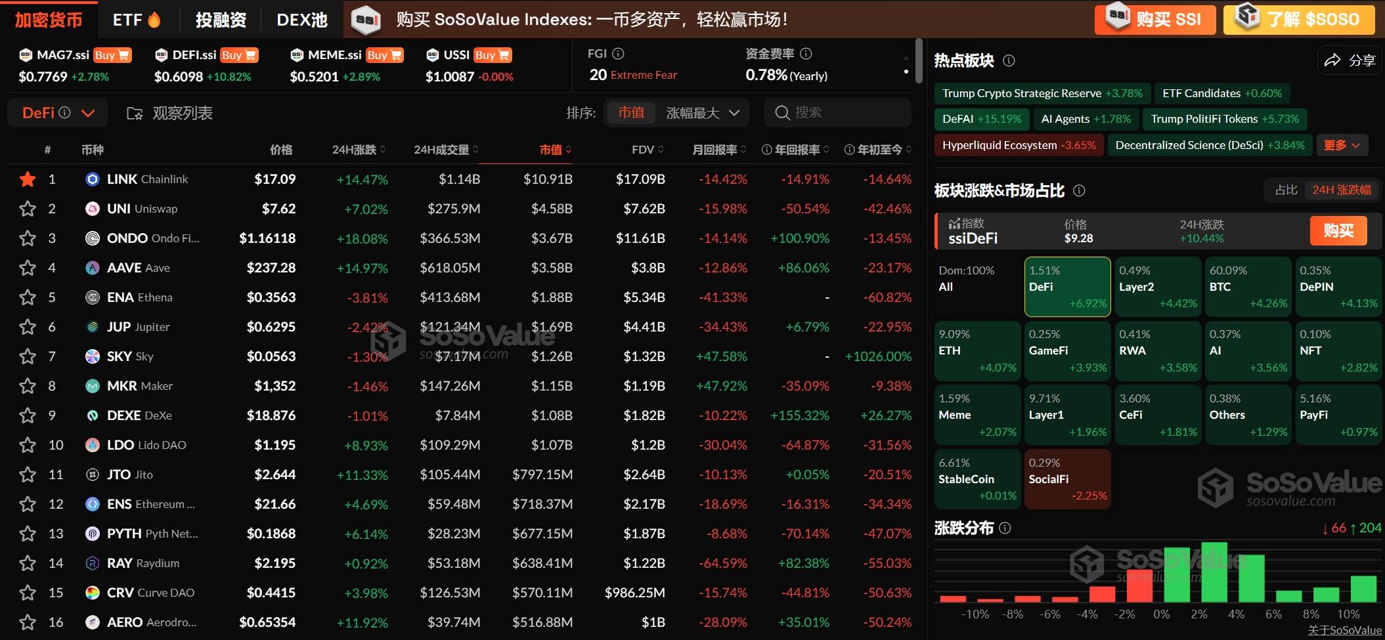The image size is (1385, 640).
Task: Sort table by 24H成交量 column
Action: pyautogui.click(x=446, y=150)
